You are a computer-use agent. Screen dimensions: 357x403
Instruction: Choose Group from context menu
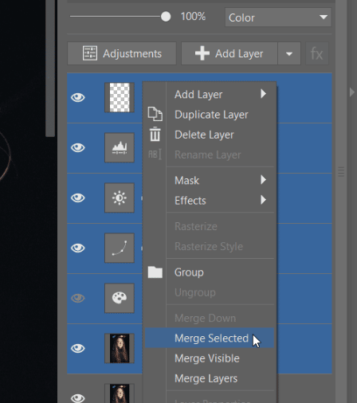tap(210, 272)
